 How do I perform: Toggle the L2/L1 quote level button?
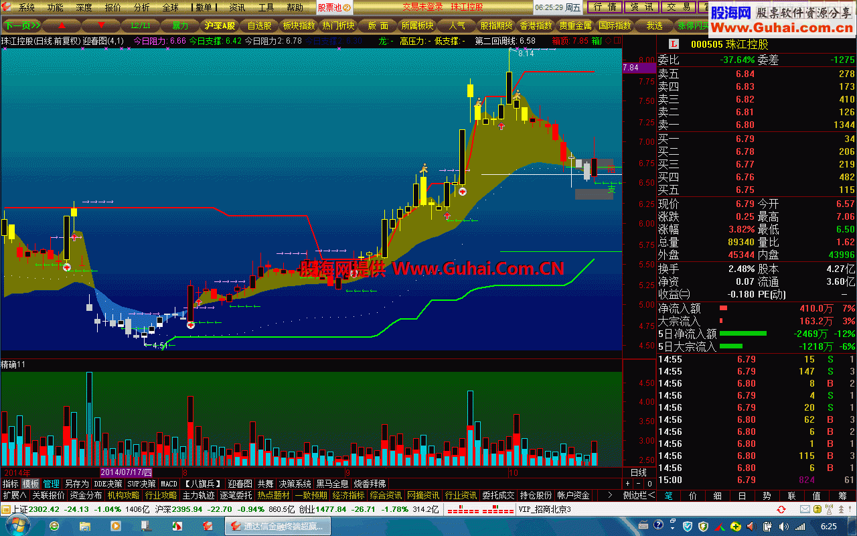coord(141,25)
